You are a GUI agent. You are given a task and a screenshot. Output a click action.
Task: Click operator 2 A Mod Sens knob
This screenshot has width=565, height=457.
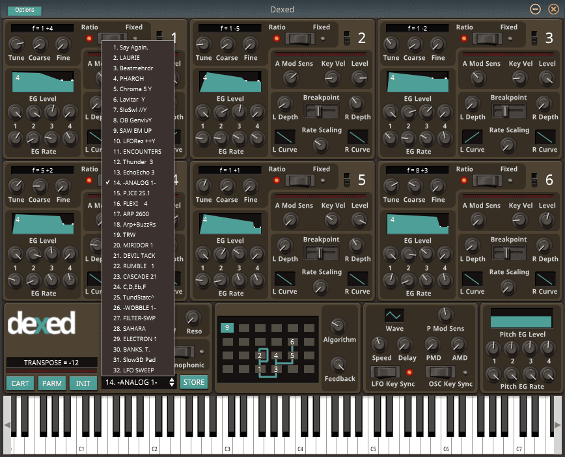(290, 78)
